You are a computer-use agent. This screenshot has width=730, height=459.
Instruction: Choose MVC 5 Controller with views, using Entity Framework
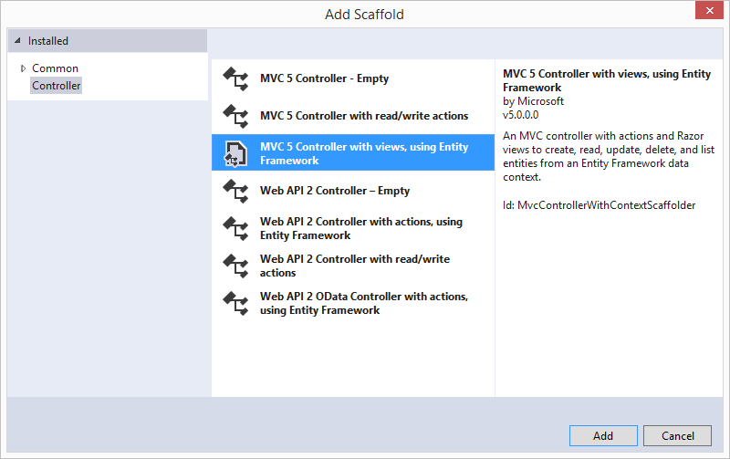point(353,152)
